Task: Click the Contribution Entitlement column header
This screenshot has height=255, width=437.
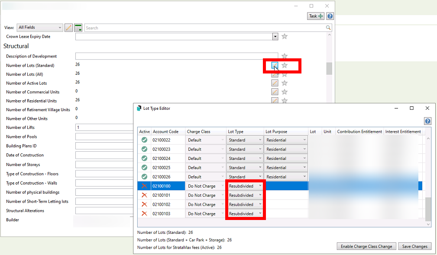Action: click(x=359, y=131)
